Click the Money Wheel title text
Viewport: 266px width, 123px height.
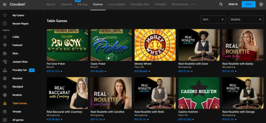pos(143,64)
